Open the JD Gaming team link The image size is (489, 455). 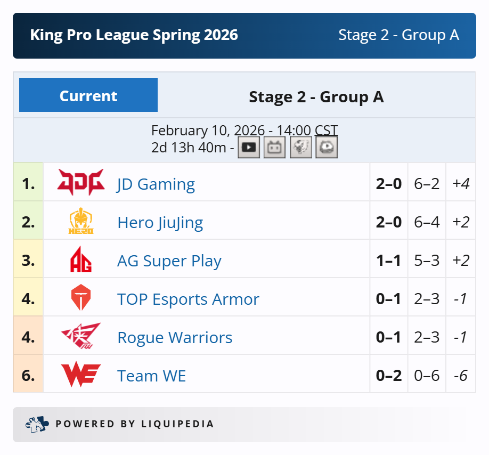[156, 184]
